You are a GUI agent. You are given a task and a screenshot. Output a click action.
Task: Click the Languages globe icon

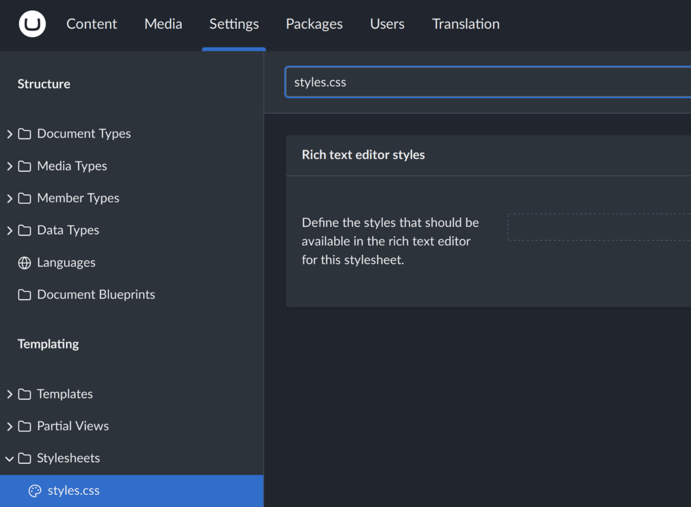pos(24,263)
